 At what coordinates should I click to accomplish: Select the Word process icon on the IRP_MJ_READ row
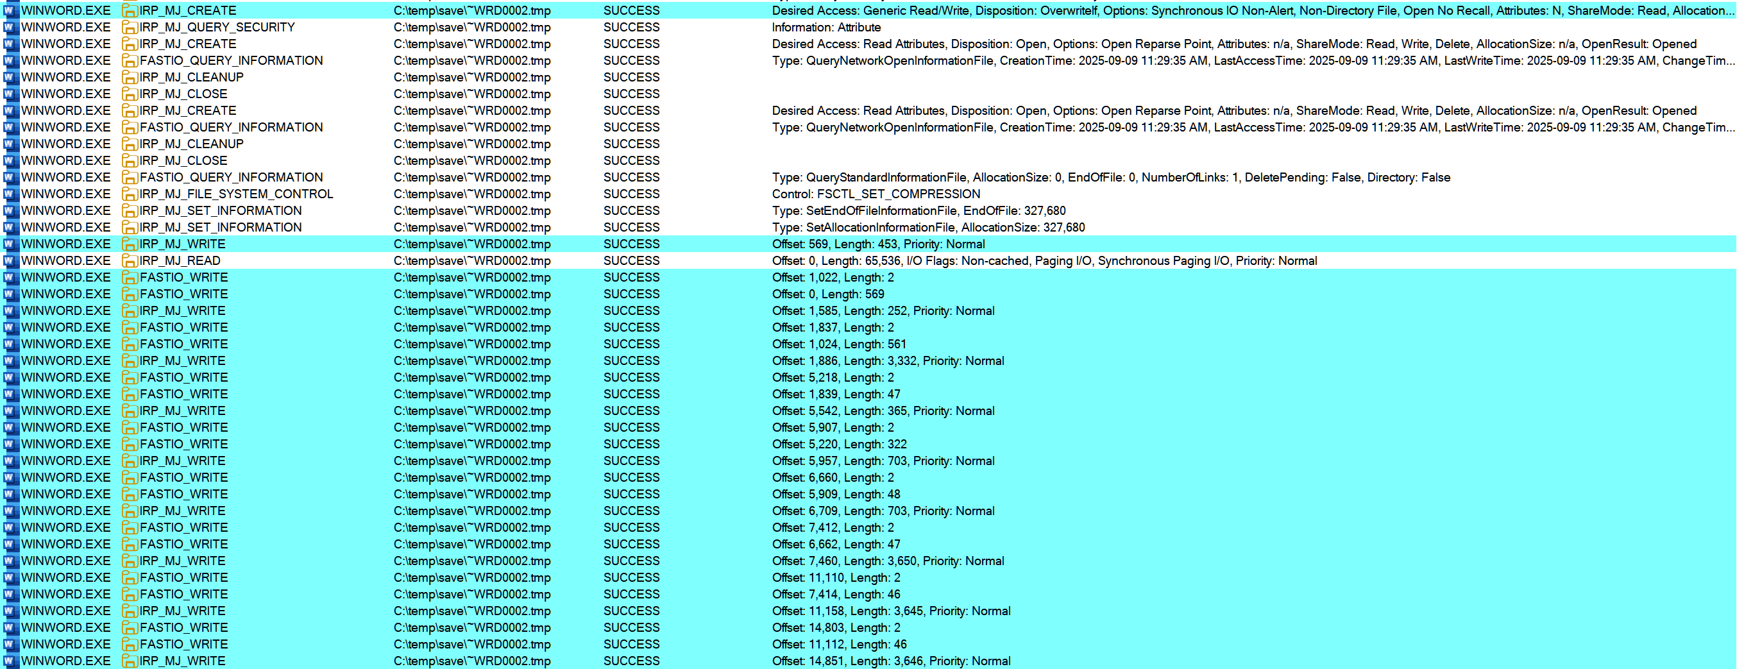[x=10, y=260]
